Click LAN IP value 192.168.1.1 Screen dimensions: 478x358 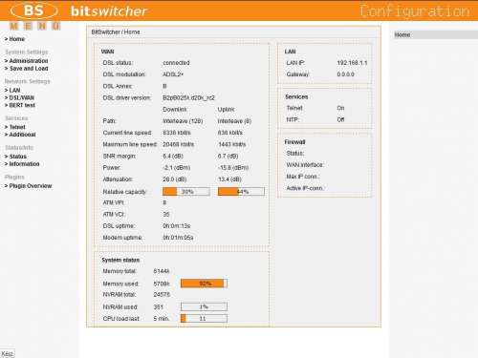tap(352, 63)
